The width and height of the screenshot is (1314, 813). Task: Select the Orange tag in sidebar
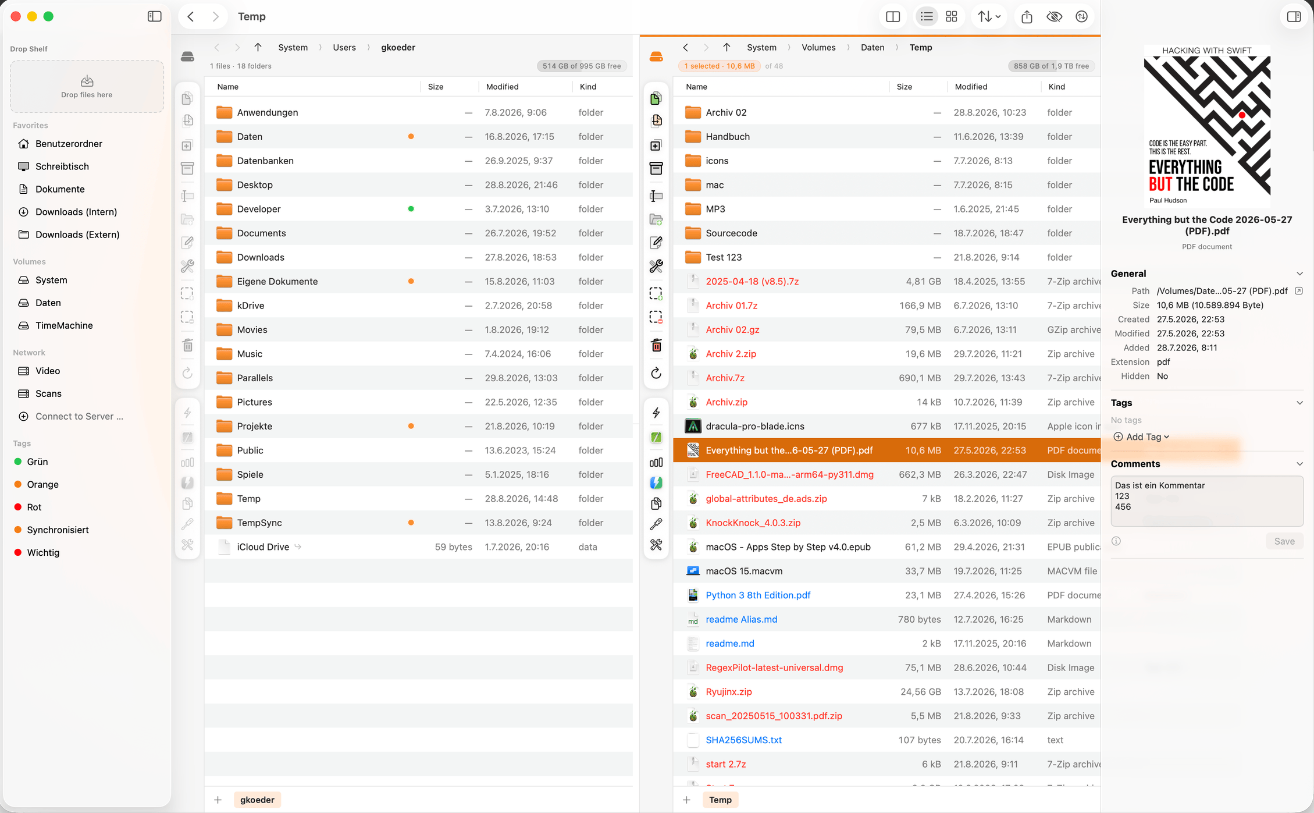(x=42, y=484)
